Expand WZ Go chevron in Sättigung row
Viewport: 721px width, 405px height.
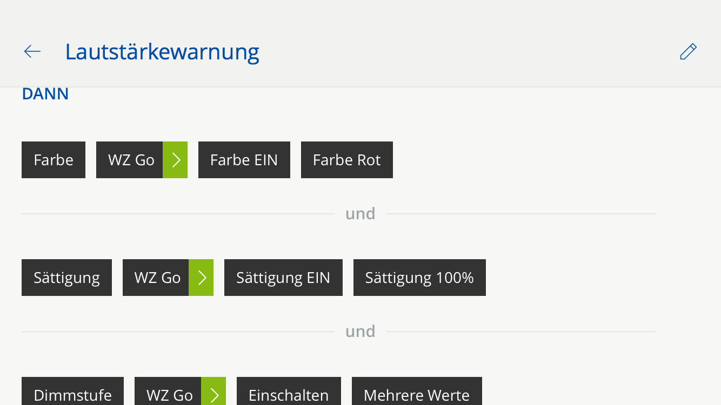(x=201, y=278)
